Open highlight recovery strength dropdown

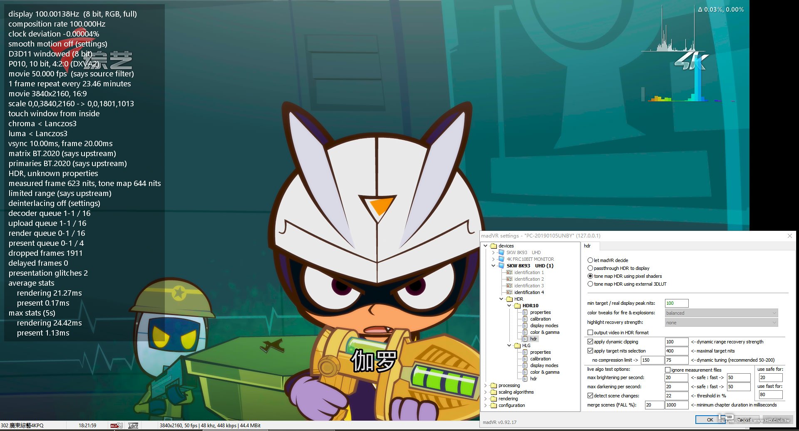[x=722, y=323]
